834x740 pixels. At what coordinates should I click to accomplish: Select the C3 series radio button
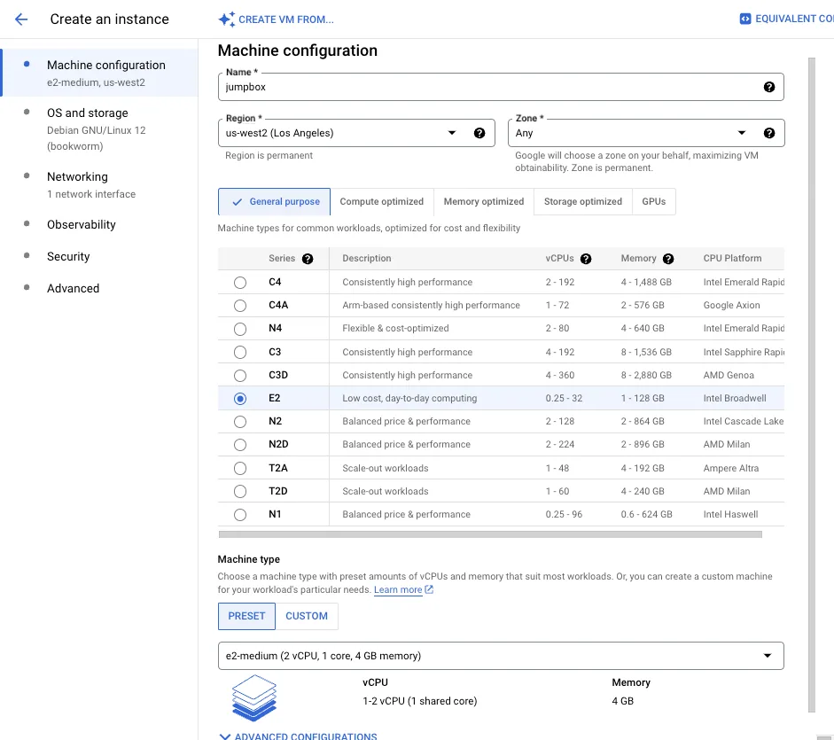pyautogui.click(x=240, y=352)
